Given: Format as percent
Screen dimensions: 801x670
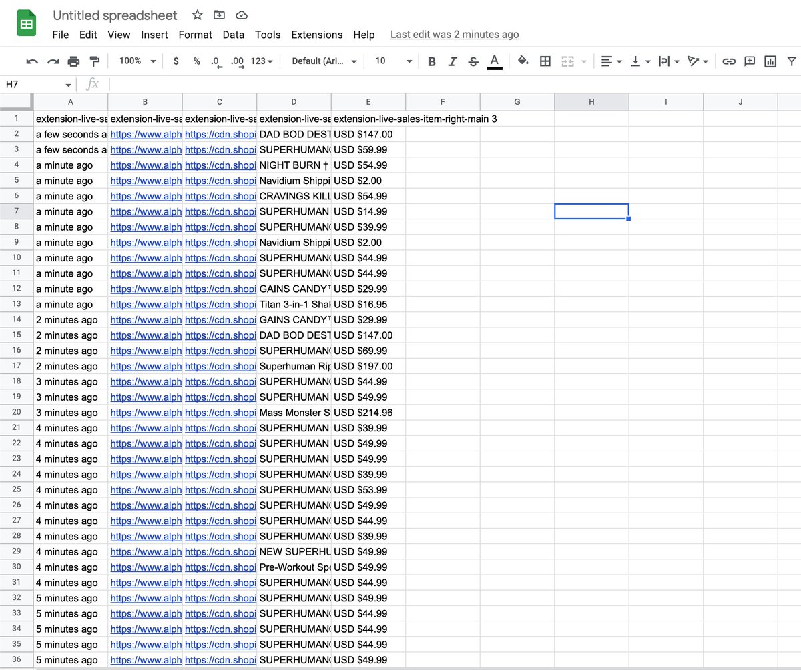Looking at the screenshot, I should (196, 61).
